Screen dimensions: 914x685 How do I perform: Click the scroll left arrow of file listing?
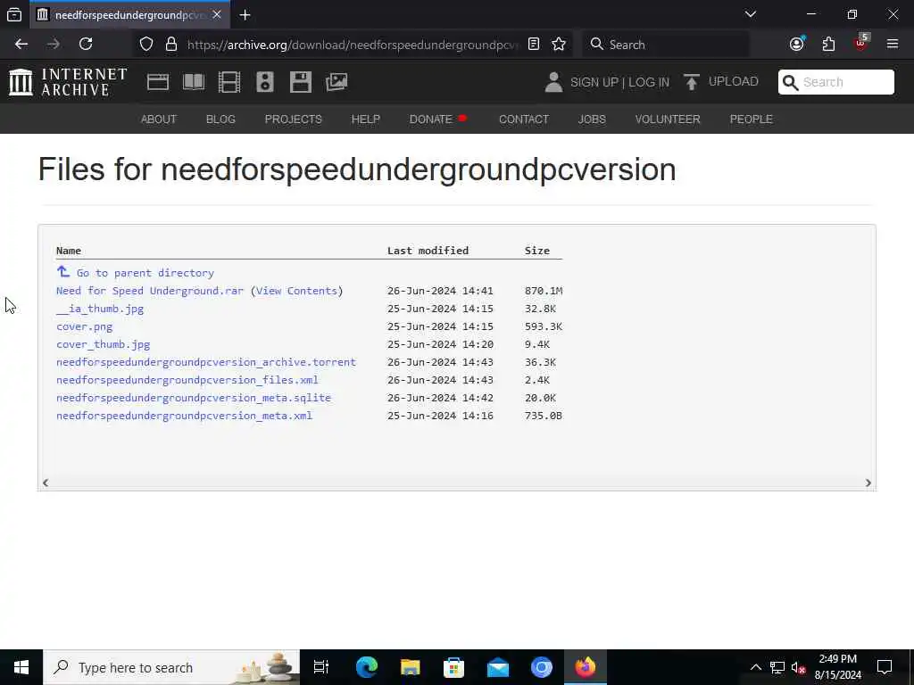46,483
